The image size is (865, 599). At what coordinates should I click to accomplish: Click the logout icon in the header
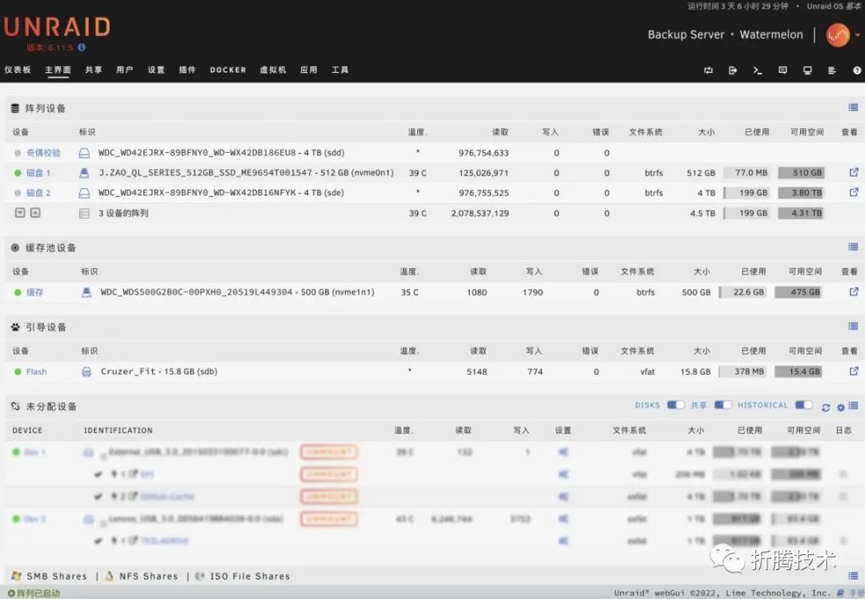coord(733,70)
